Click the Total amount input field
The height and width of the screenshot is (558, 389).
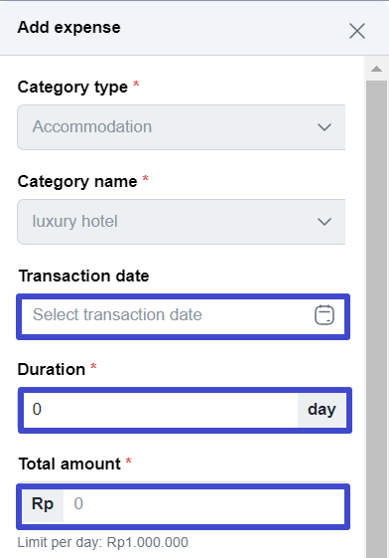(203, 506)
